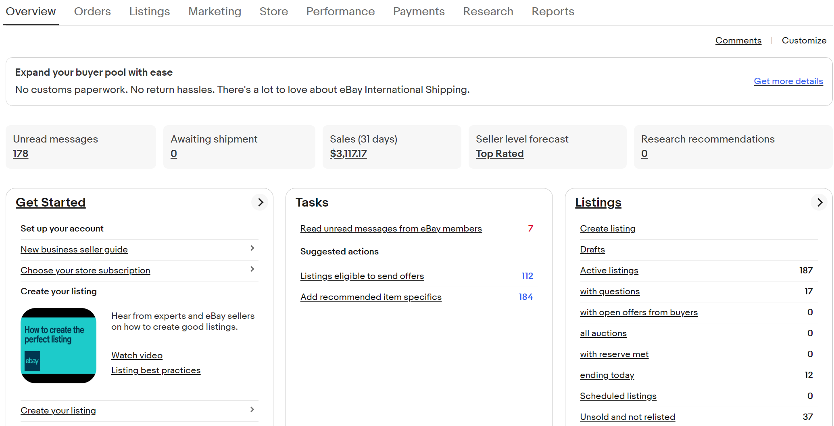Open the Research recommendations count
Viewport: 834px width, 426px height.
(644, 154)
